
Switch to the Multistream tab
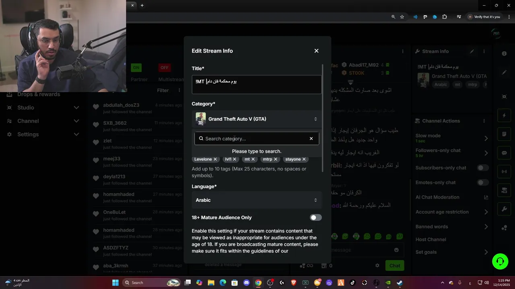(x=171, y=79)
